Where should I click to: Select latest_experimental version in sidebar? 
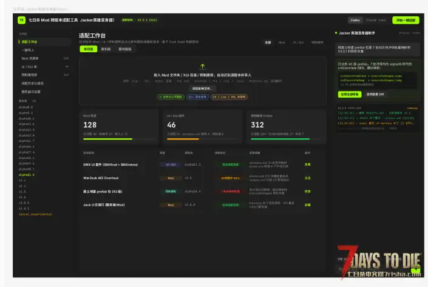pyautogui.click(x=35, y=214)
